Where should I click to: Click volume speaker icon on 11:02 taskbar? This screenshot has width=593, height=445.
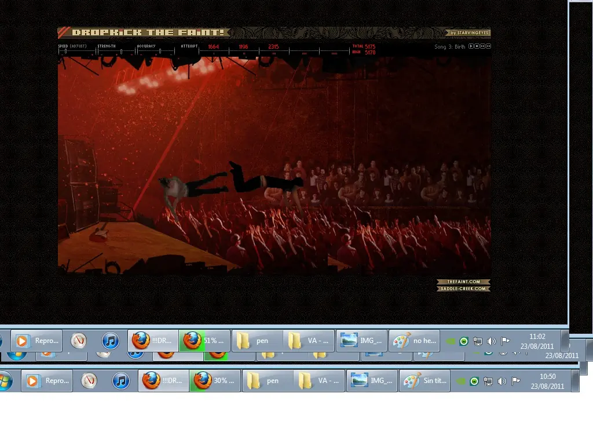click(x=491, y=341)
